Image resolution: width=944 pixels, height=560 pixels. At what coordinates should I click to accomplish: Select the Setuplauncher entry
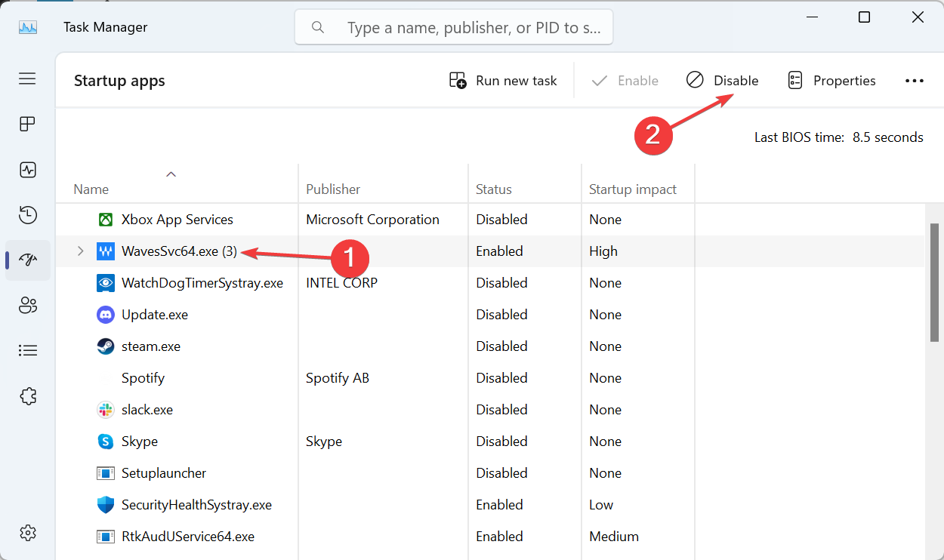(164, 473)
